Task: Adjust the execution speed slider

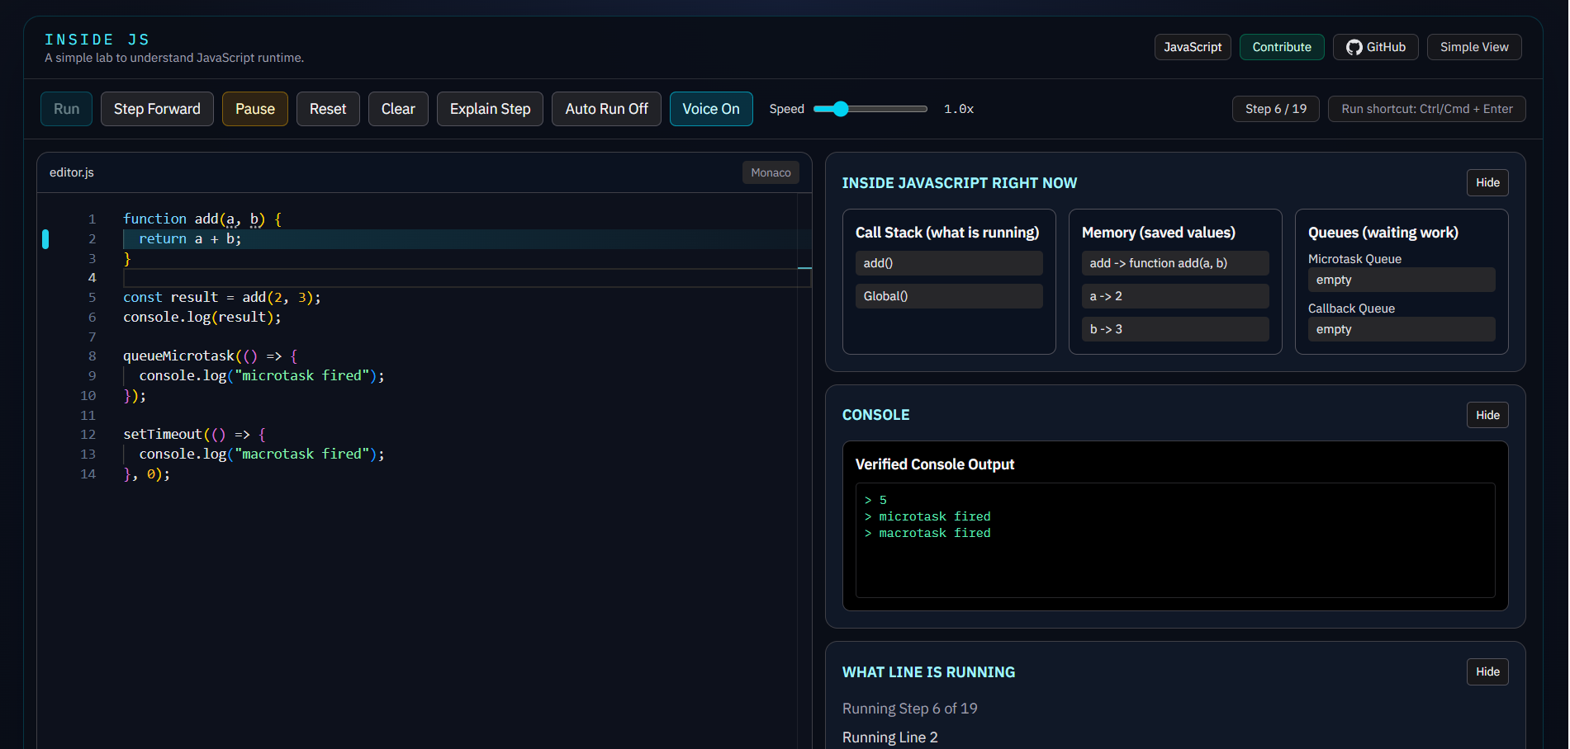Action: point(839,108)
